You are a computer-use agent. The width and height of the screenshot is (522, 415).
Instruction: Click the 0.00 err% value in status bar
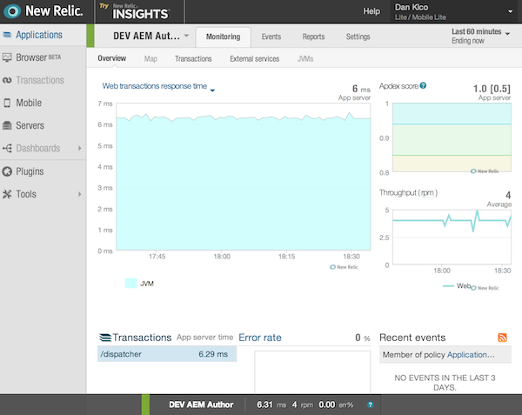pos(336,405)
